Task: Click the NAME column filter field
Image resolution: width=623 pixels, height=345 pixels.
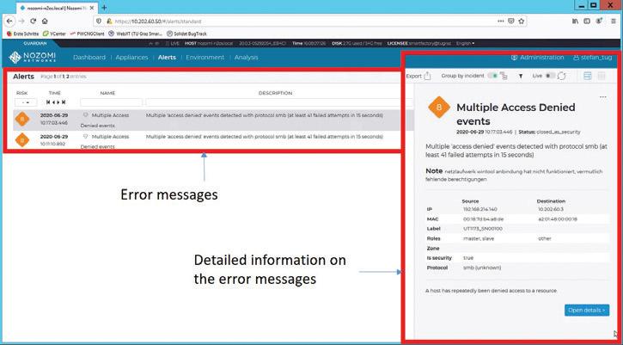Action: coord(111,102)
